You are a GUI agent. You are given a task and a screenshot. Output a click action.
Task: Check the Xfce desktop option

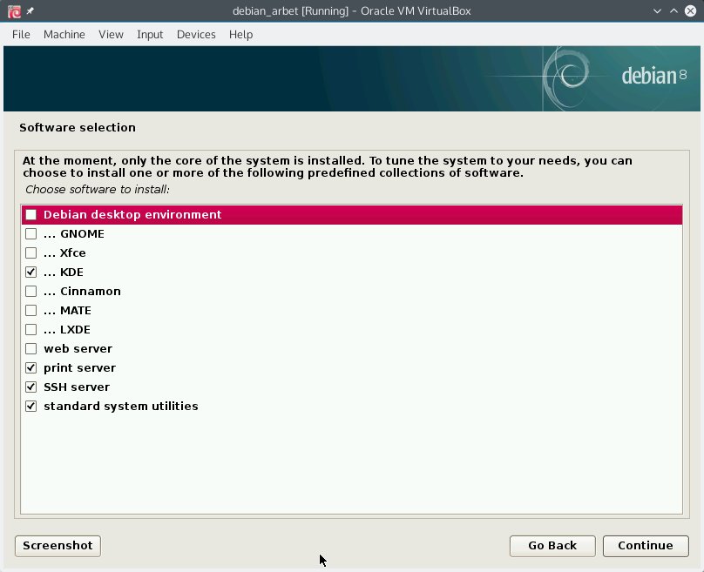coord(31,253)
